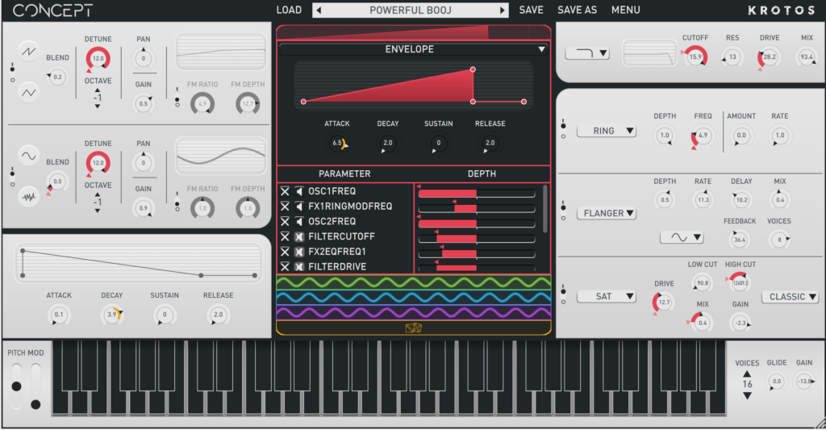Click SAVE AS in the top bar
The image size is (826, 430).
click(x=577, y=10)
